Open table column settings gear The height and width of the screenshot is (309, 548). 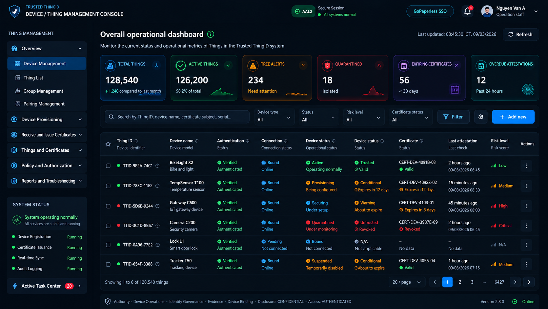point(481,117)
